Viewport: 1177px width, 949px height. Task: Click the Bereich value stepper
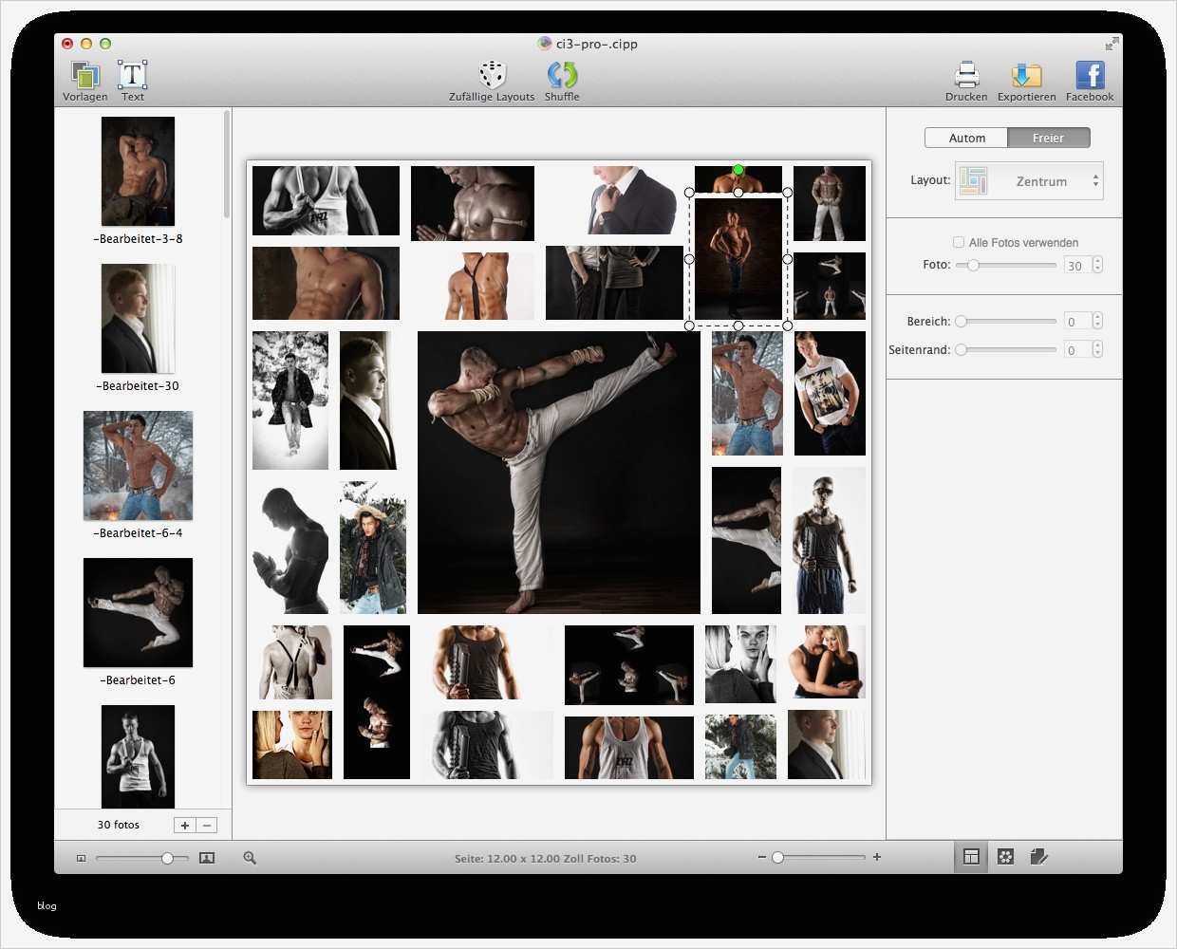coord(1097,321)
